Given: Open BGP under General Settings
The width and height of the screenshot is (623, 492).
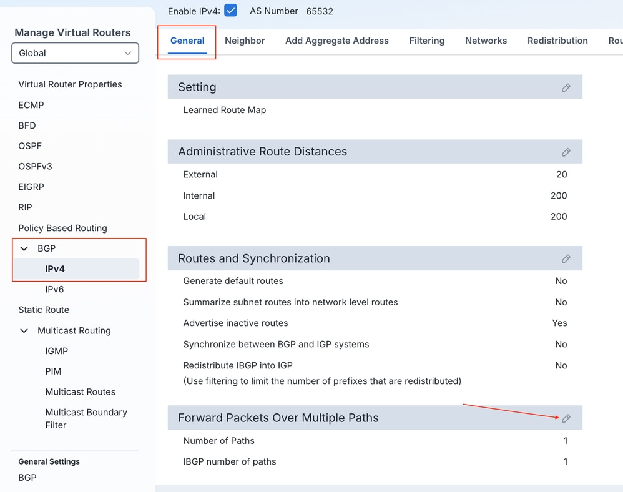Looking at the screenshot, I should (27, 477).
